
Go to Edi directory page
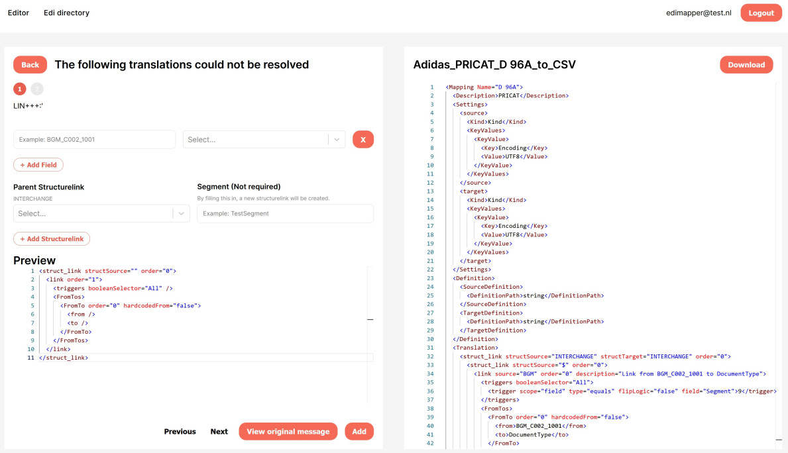[x=66, y=13]
